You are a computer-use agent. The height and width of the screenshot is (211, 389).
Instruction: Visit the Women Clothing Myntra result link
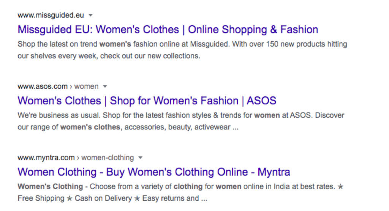[153, 172]
